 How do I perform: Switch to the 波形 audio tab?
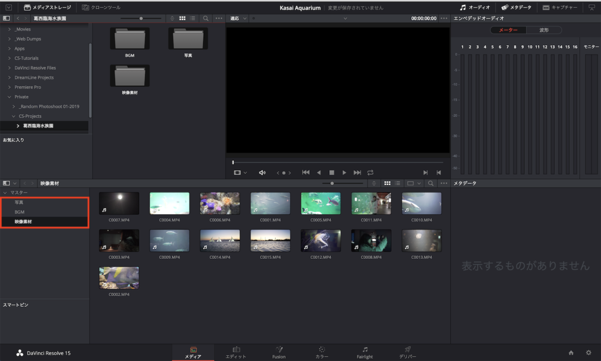(544, 30)
